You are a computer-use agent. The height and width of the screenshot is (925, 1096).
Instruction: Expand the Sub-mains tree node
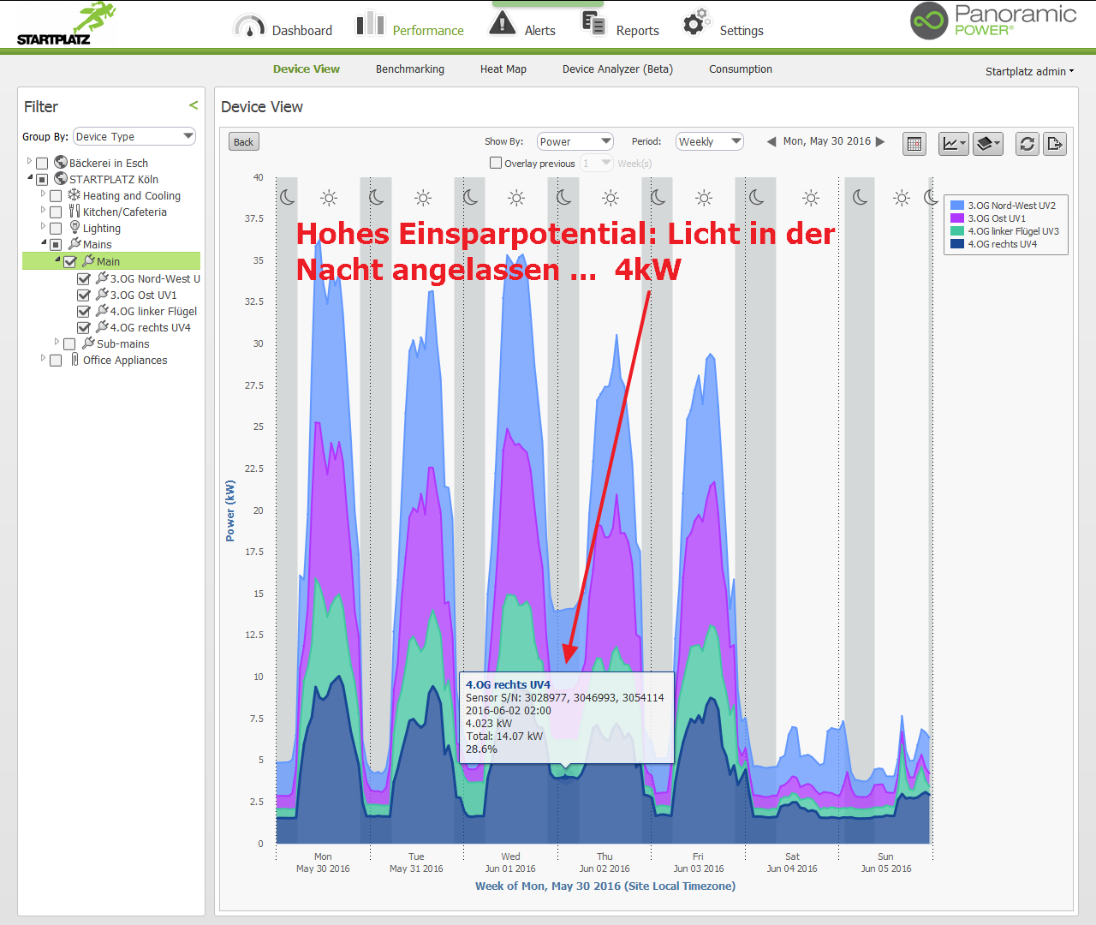tap(57, 343)
